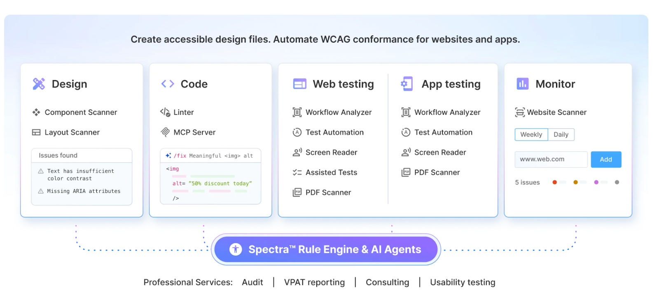Click Screen Reader icon under Web testing
659x296 pixels.
(x=297, y=152)
